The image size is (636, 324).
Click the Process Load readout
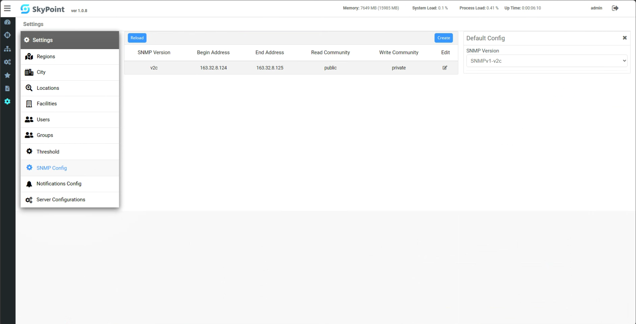point(479,8)
